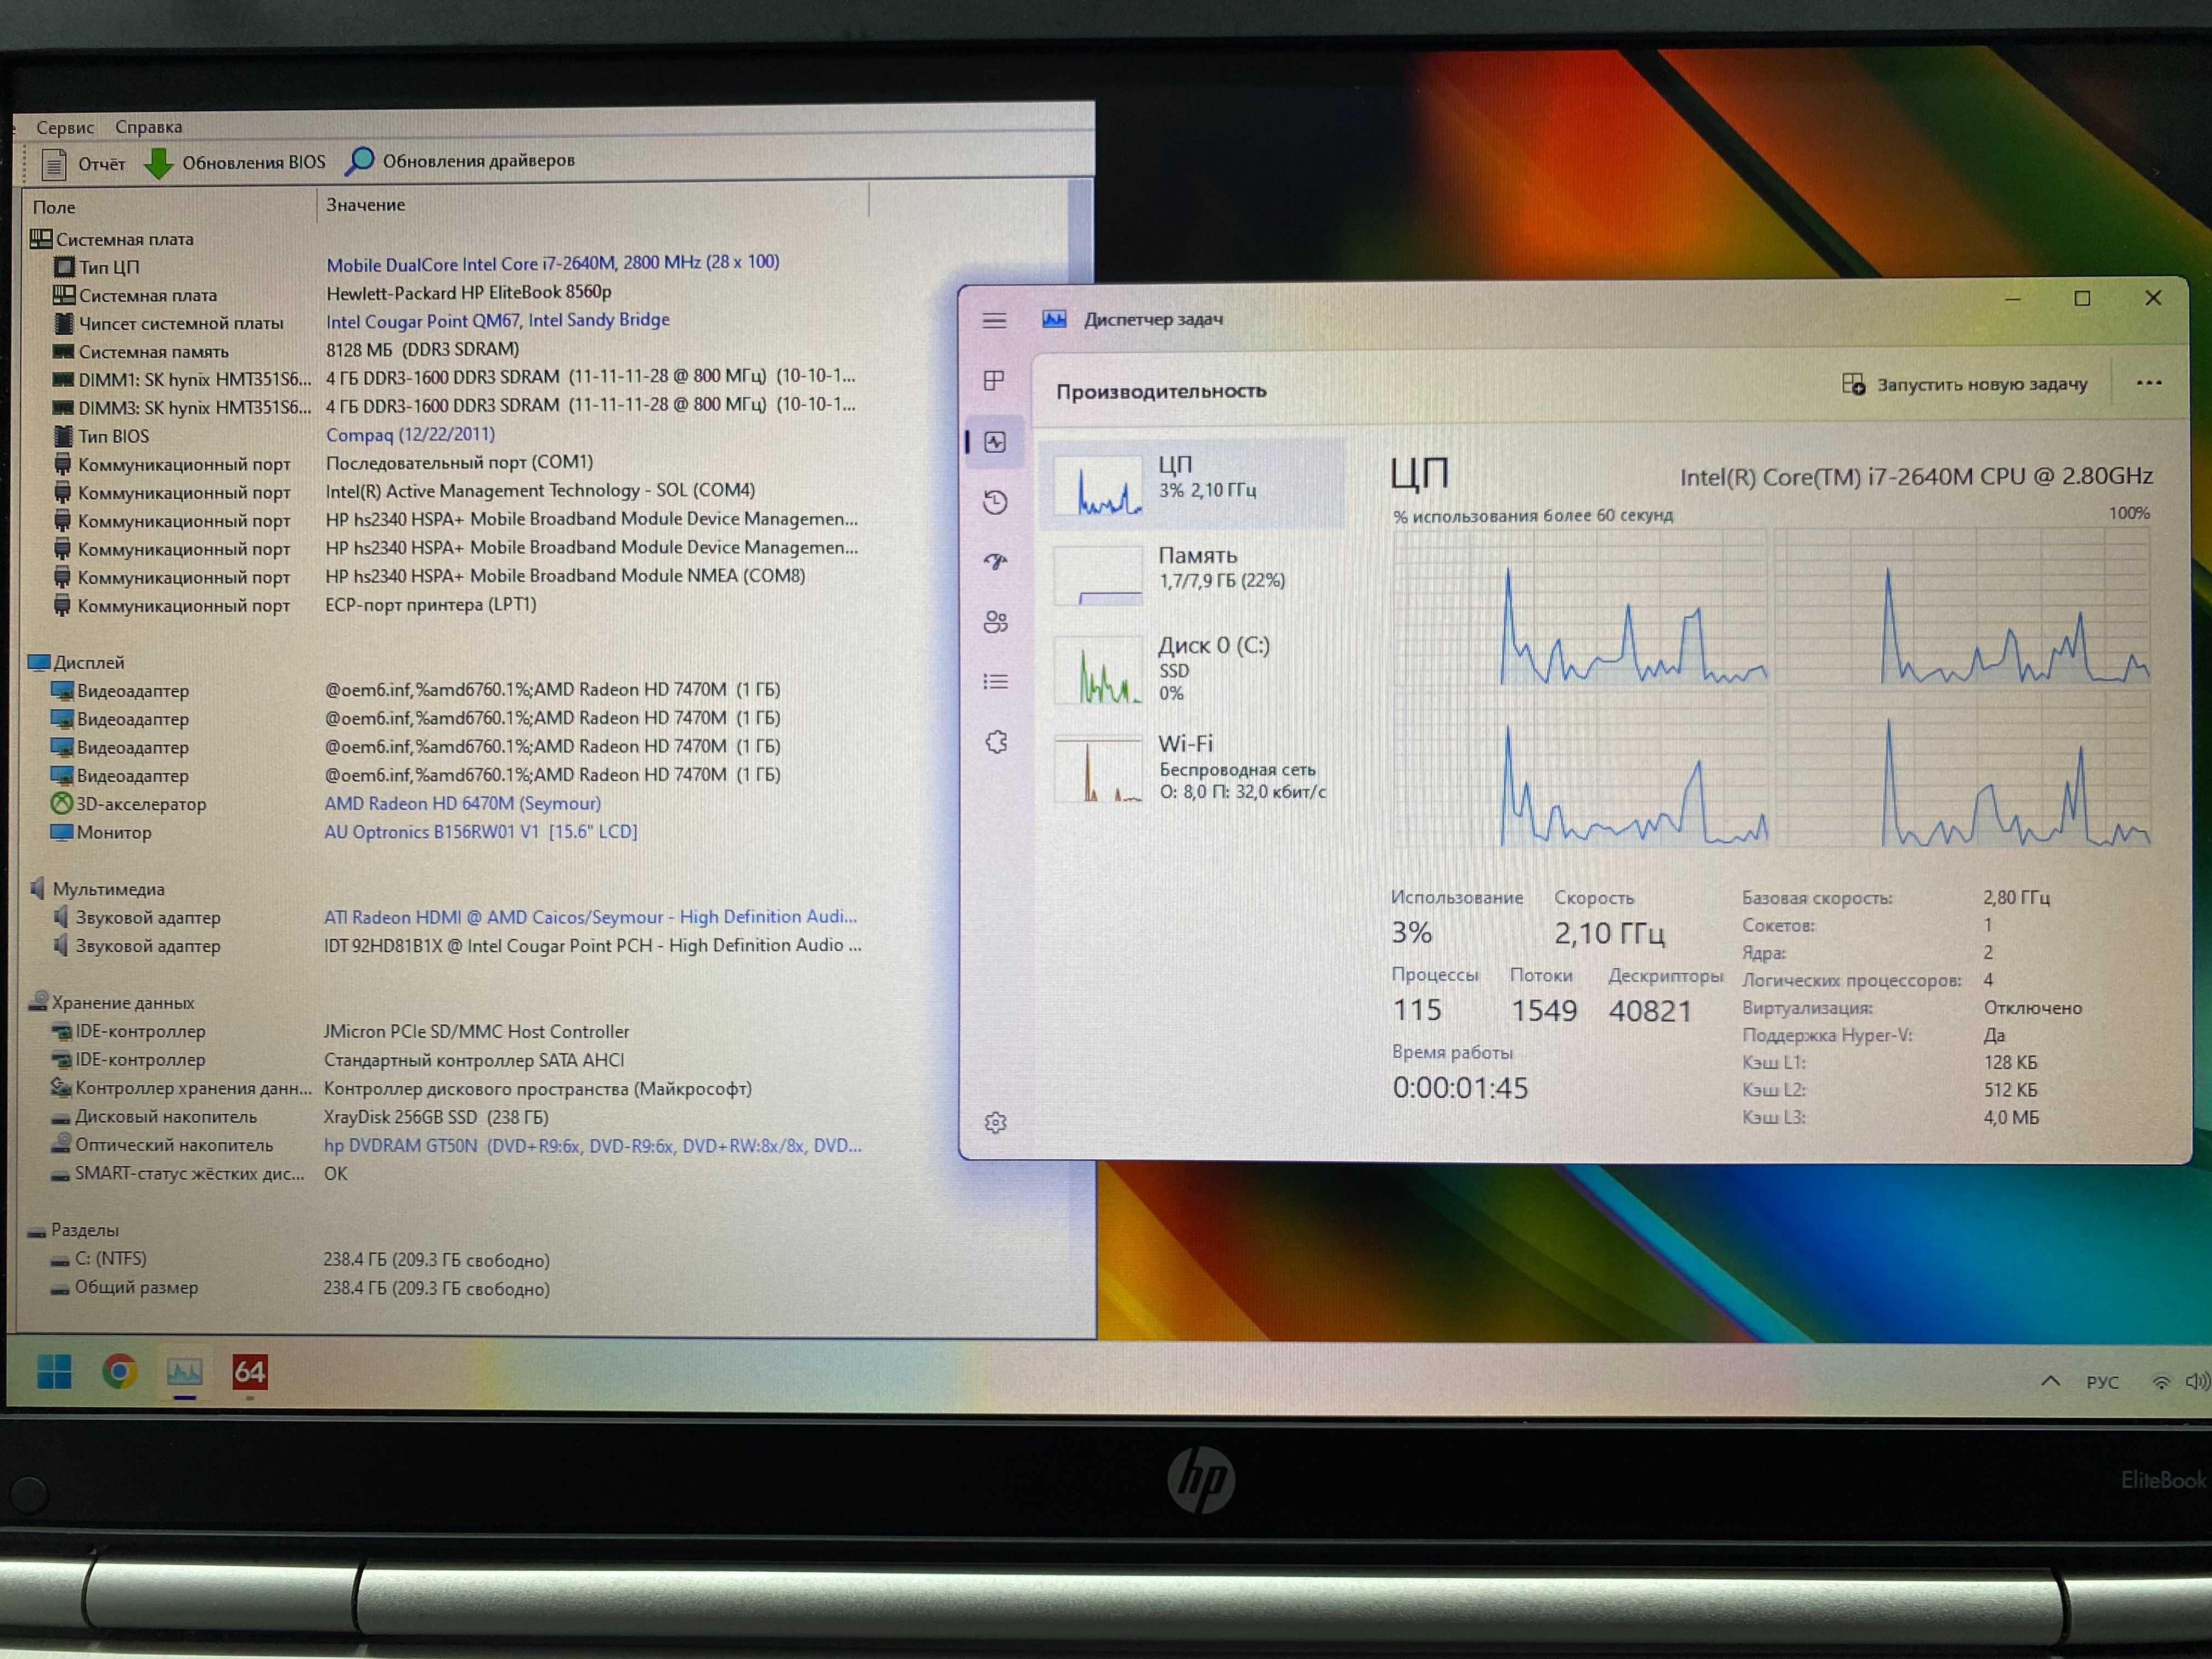Image resolution: width=2212 pixels, height=1659 pixels.
Task: Open AU Optronics B156RW01 V1 monitor link
Action: 480,831
